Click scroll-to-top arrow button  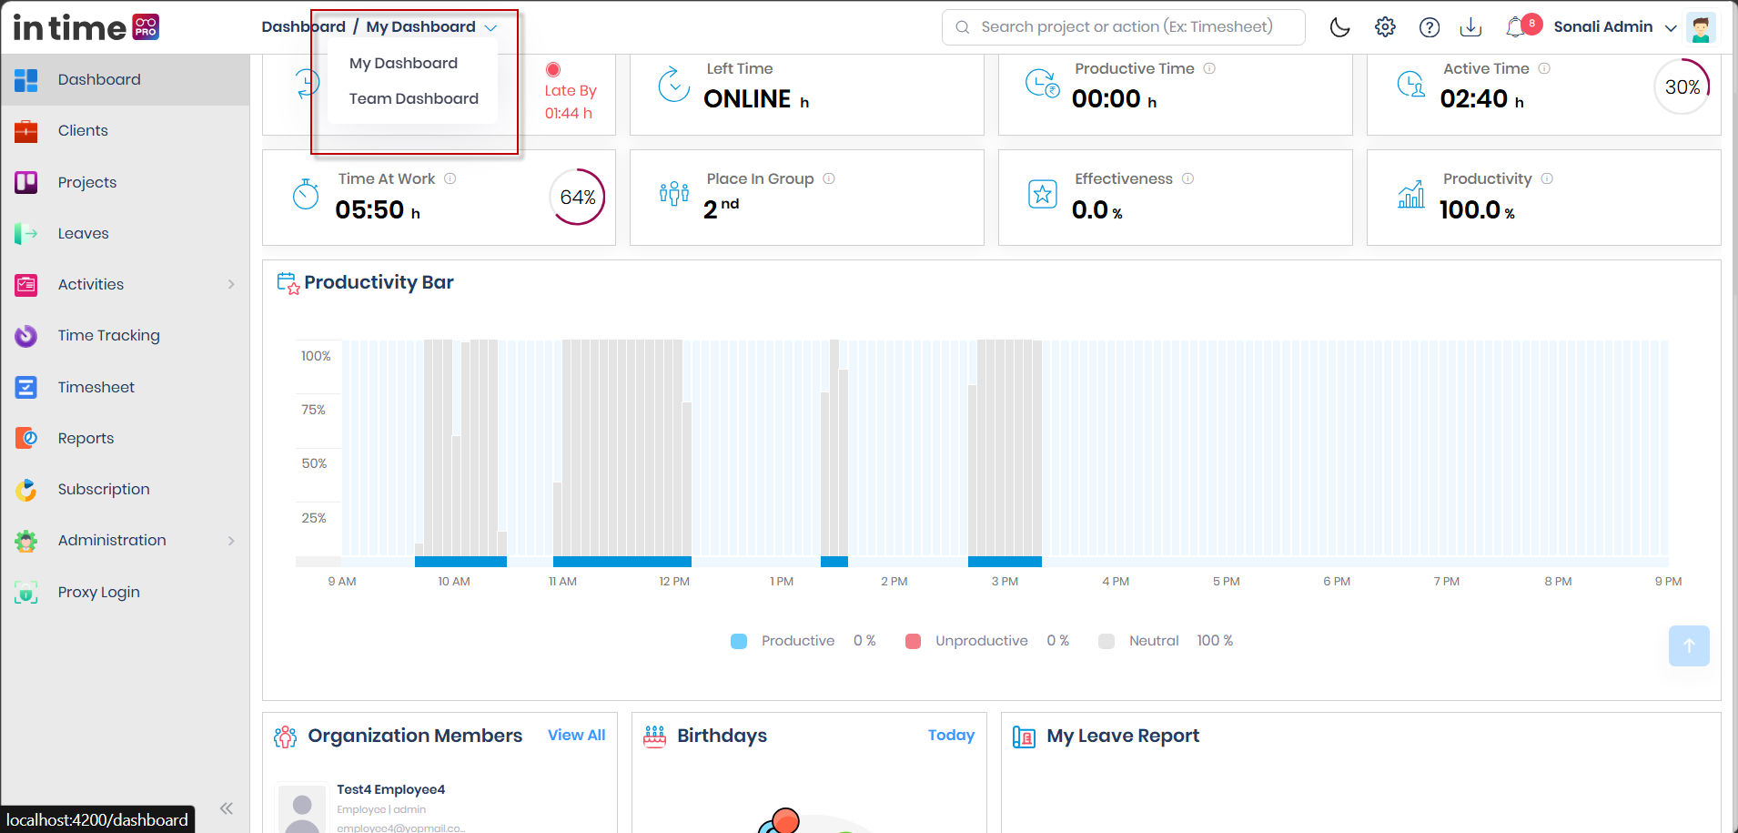click(x=1689, y=645)
